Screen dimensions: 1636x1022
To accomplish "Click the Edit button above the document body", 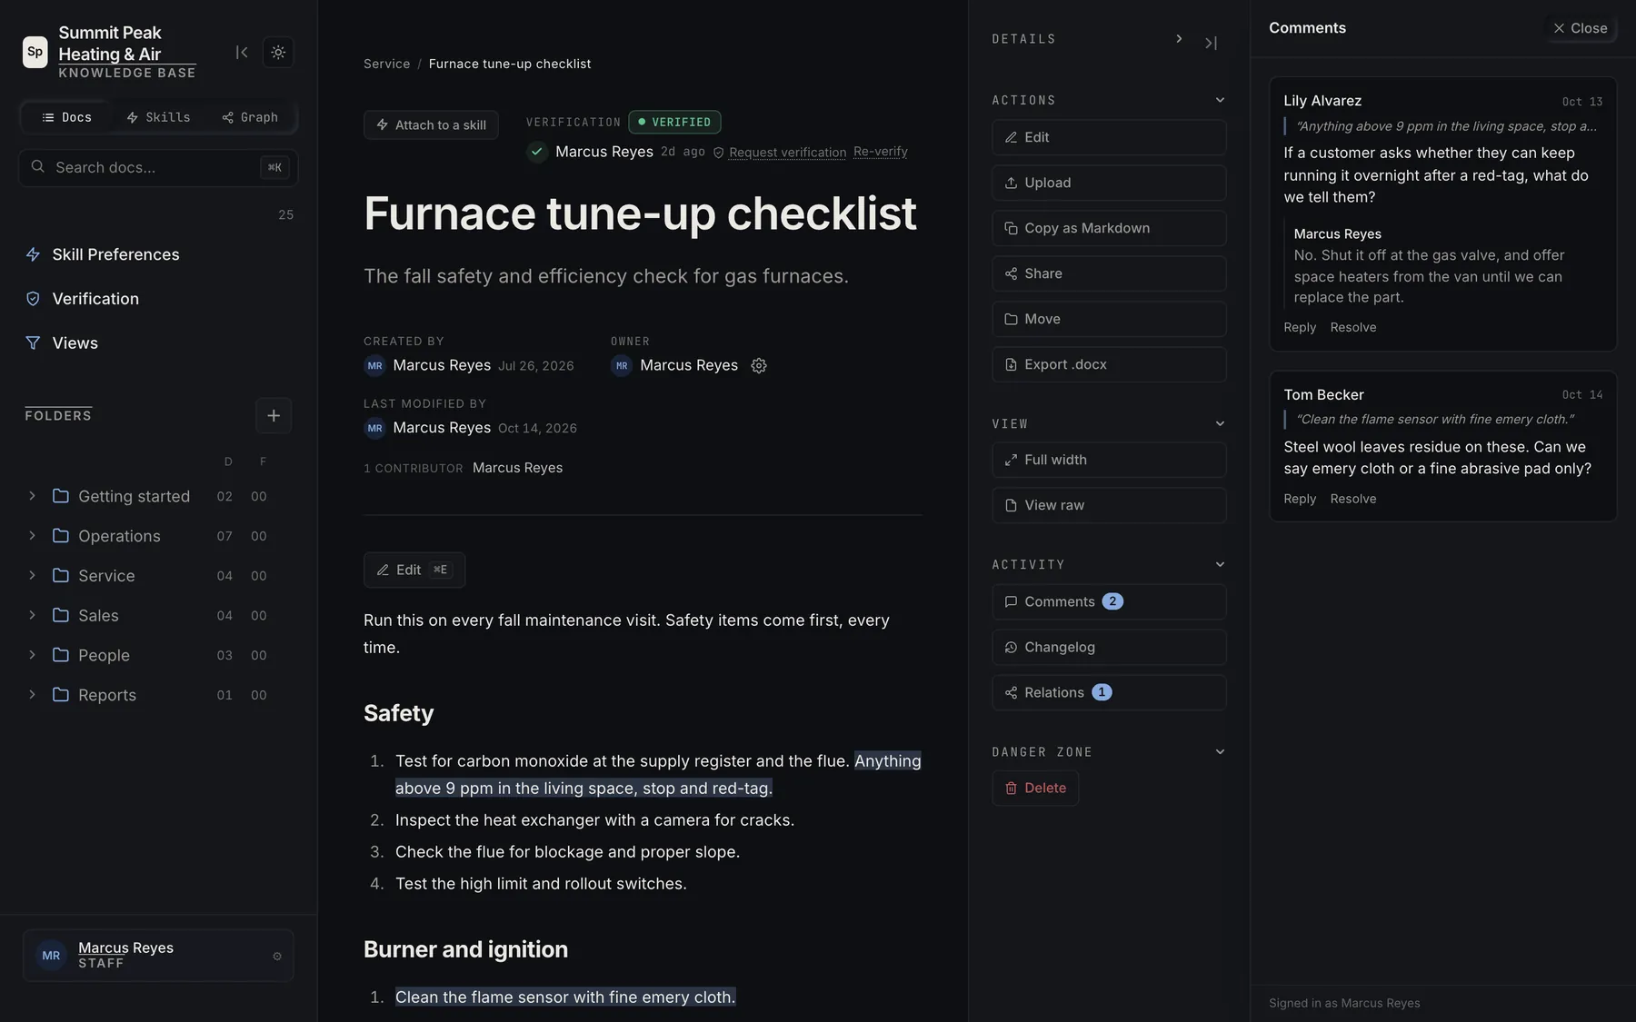I will tap(414, 570).
